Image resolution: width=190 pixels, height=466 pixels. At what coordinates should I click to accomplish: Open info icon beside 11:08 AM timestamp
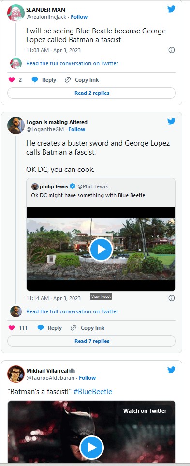pyautogui.click(x=171, y=50)
